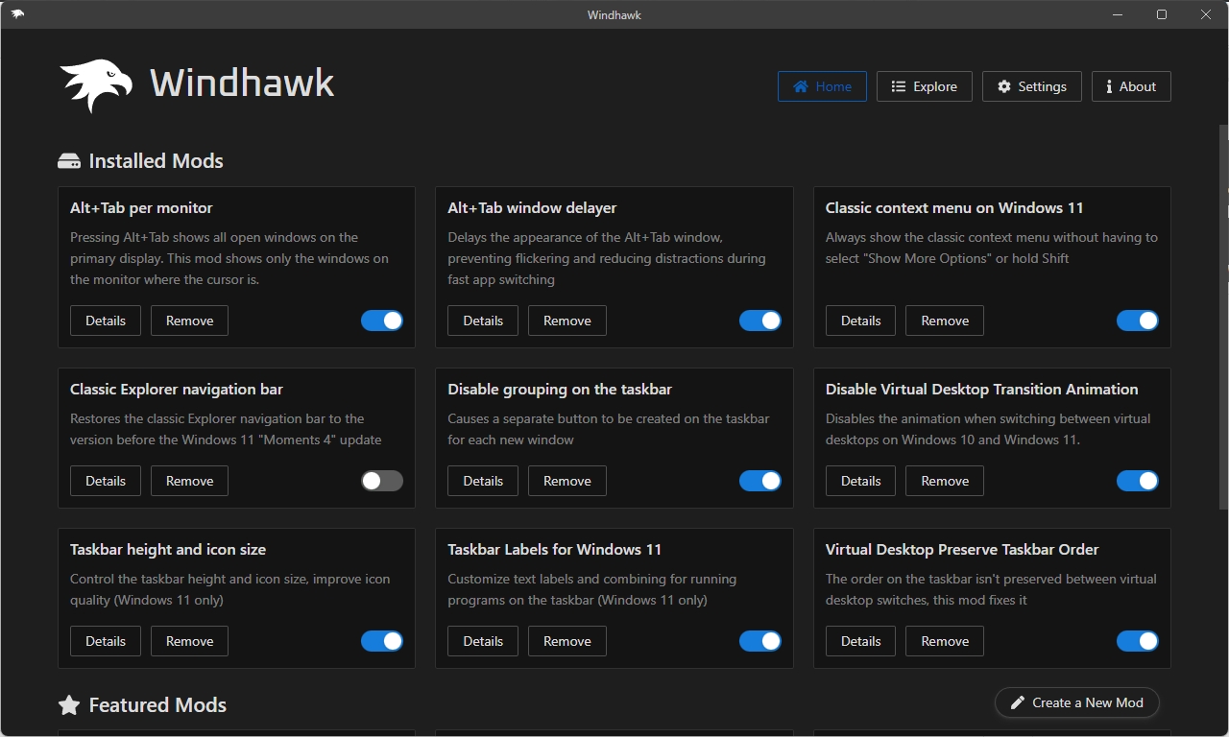The width and height of the screenshot is (1229, 737).
Task: Click the Installed Mods drive icon
Action: tap(69, 161)
